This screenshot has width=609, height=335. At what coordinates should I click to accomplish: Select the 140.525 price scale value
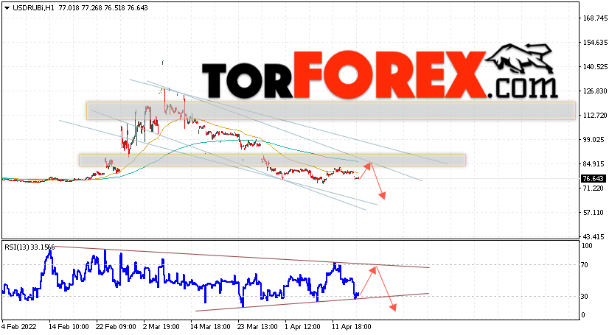click(x=595, y=67)
